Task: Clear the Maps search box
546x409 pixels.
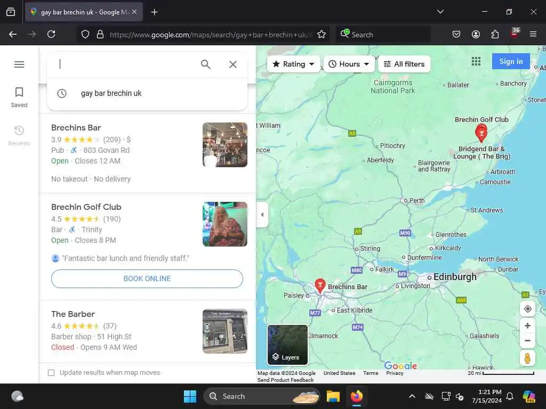Action: [233, 64]
